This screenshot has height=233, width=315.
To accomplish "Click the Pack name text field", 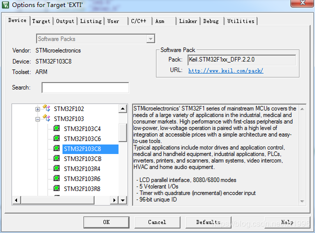I will (x=242, y=59).
